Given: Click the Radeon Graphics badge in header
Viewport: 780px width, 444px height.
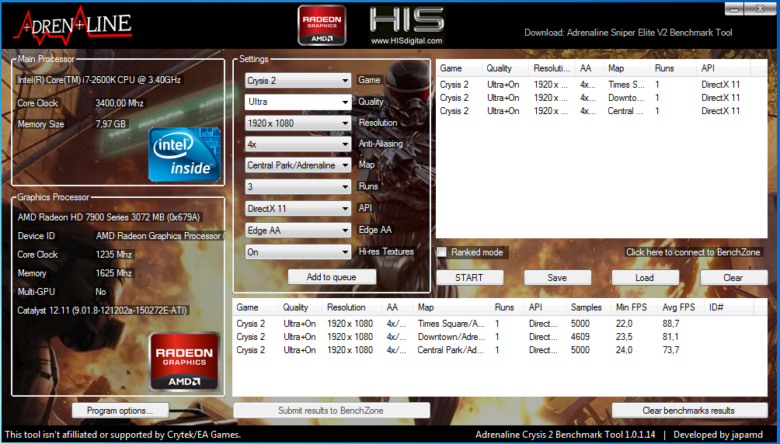Looking at the screenshot, I should (x=322, y=25).
